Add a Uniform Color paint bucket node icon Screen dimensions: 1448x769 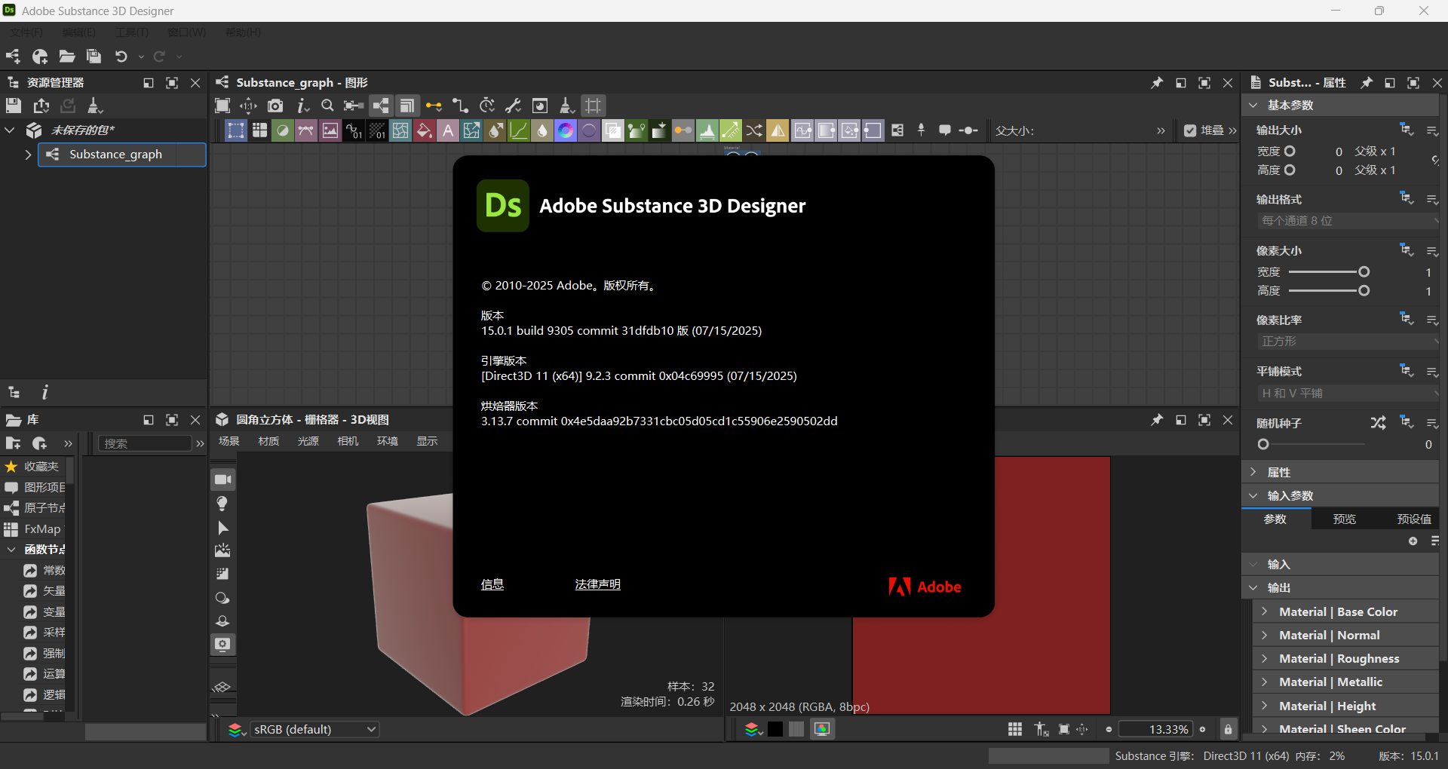(425, 131)
